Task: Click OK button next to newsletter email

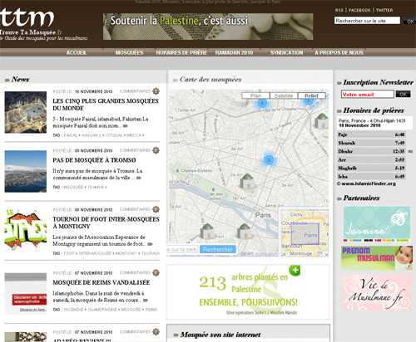Action: click(x=403, y=94)
